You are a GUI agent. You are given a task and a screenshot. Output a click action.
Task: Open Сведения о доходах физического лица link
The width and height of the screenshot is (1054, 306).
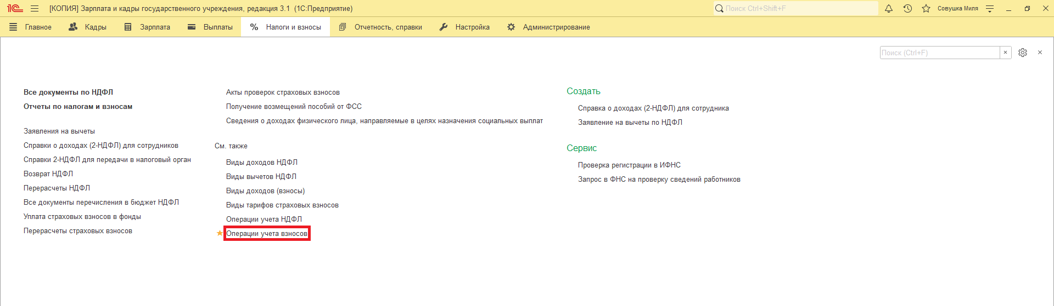tap(384, 120)
